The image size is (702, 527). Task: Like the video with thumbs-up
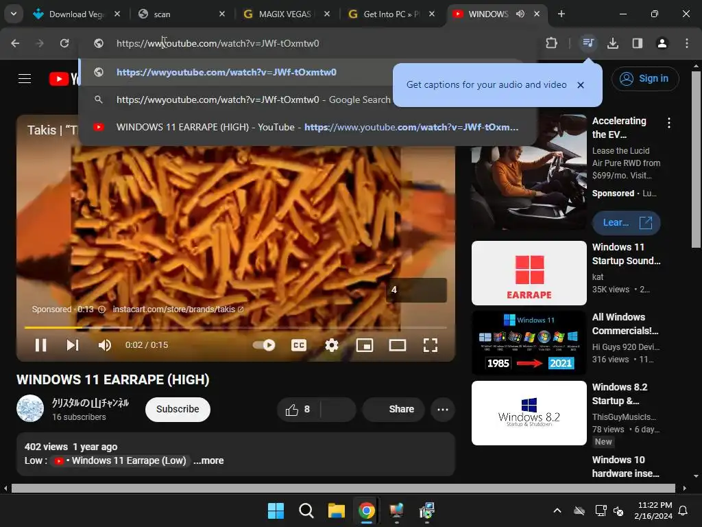[298, 409]
